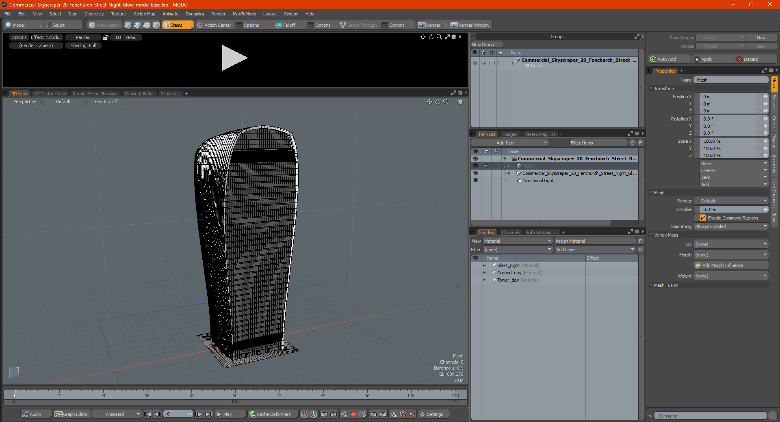Open the Action Center tool
Viewport: 780px width, 422px height.
pyautogui.click(x=214, y=25)
